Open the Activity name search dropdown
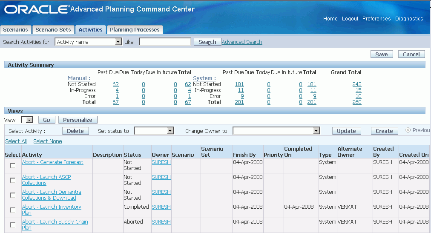431x233 pixels. pos(88,42)
